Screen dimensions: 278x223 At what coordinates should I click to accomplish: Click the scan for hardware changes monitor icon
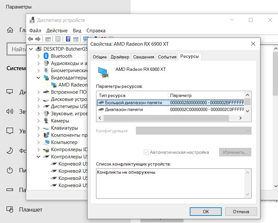pyautogui.click(x=86, y=39)
